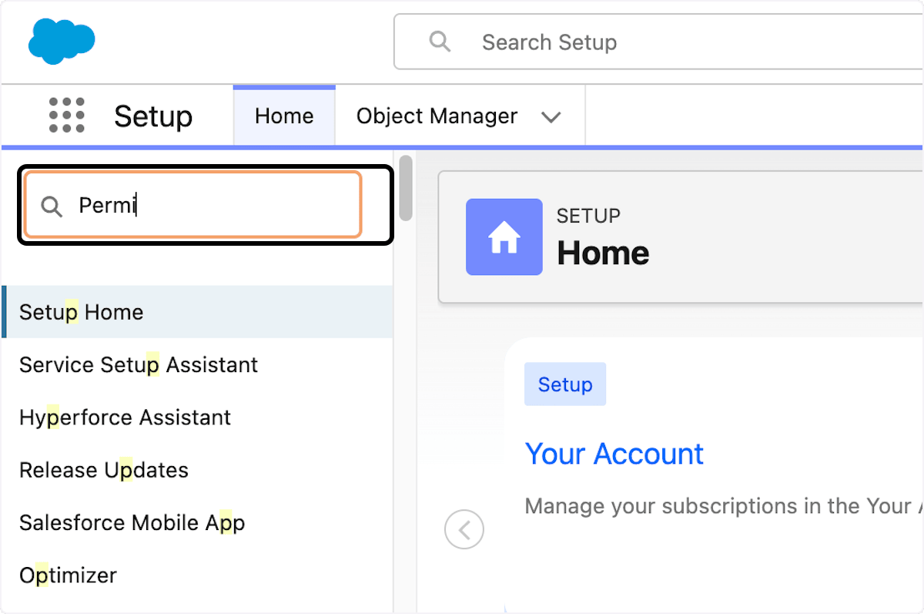Screen dimensions: 924x614
Task: Focus the Search Setup field
Action: point(658,42)
